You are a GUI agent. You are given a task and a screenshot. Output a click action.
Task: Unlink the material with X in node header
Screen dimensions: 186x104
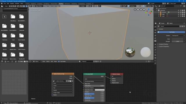click(98, 62)
